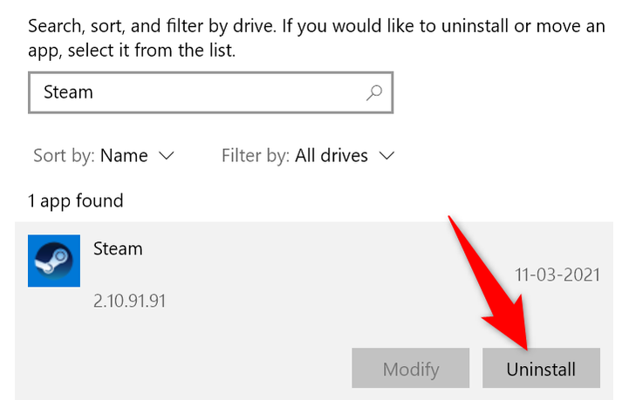Click the word Steam typed in the search box

coord(68,92)
